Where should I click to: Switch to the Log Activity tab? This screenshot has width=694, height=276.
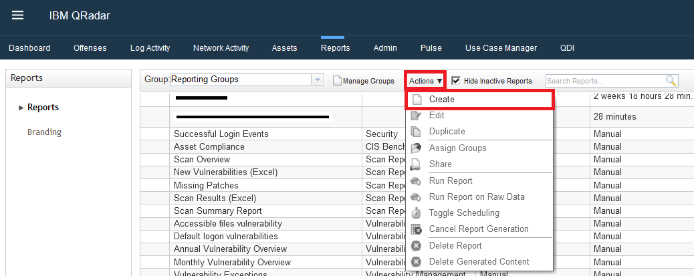click(x=150, y=47)
